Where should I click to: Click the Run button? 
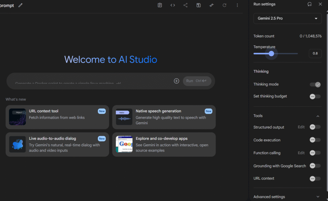(197, 81)
